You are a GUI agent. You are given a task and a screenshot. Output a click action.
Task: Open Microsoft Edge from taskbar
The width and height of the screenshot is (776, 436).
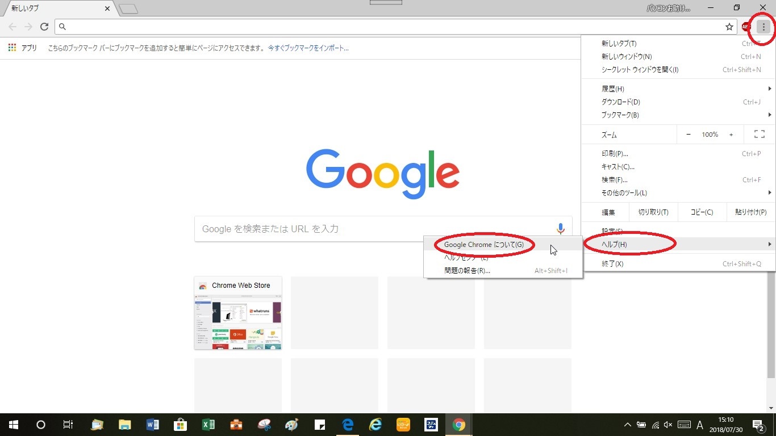point(348,425)
